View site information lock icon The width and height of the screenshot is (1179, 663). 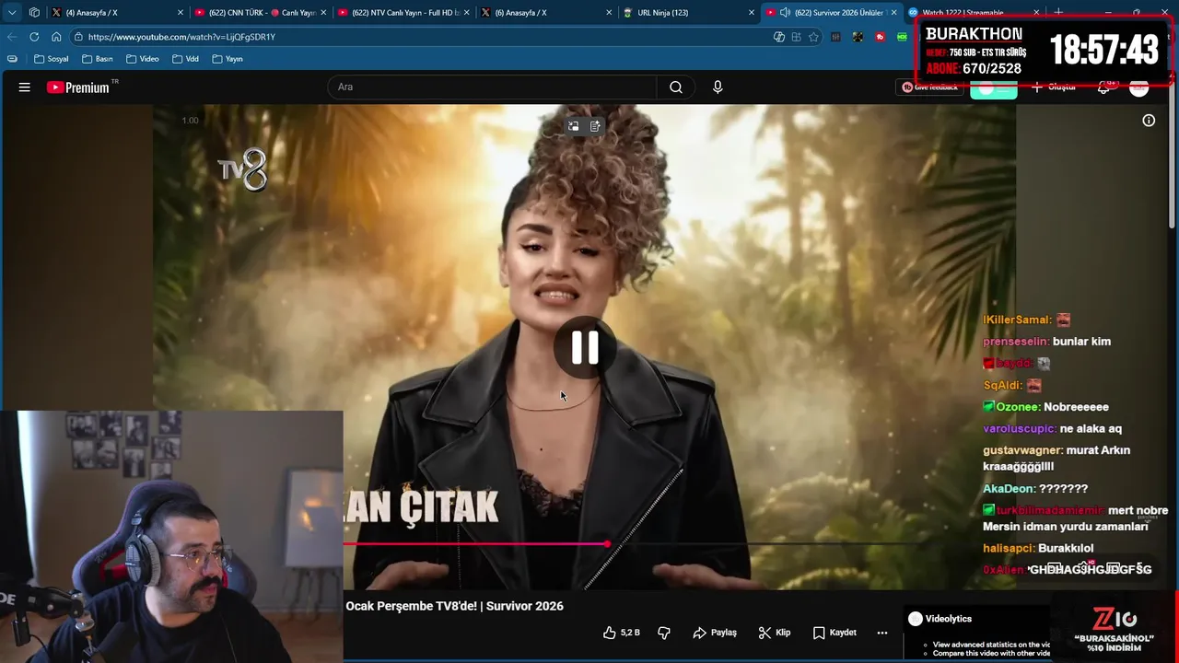[79, 37]
